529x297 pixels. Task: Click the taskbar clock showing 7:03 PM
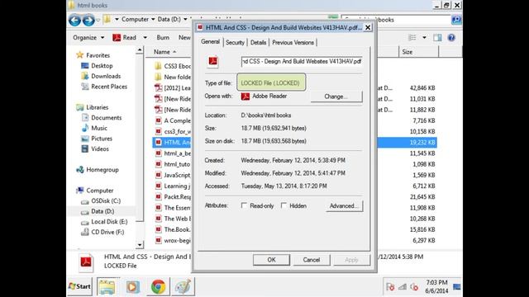(x=436, y=286)
